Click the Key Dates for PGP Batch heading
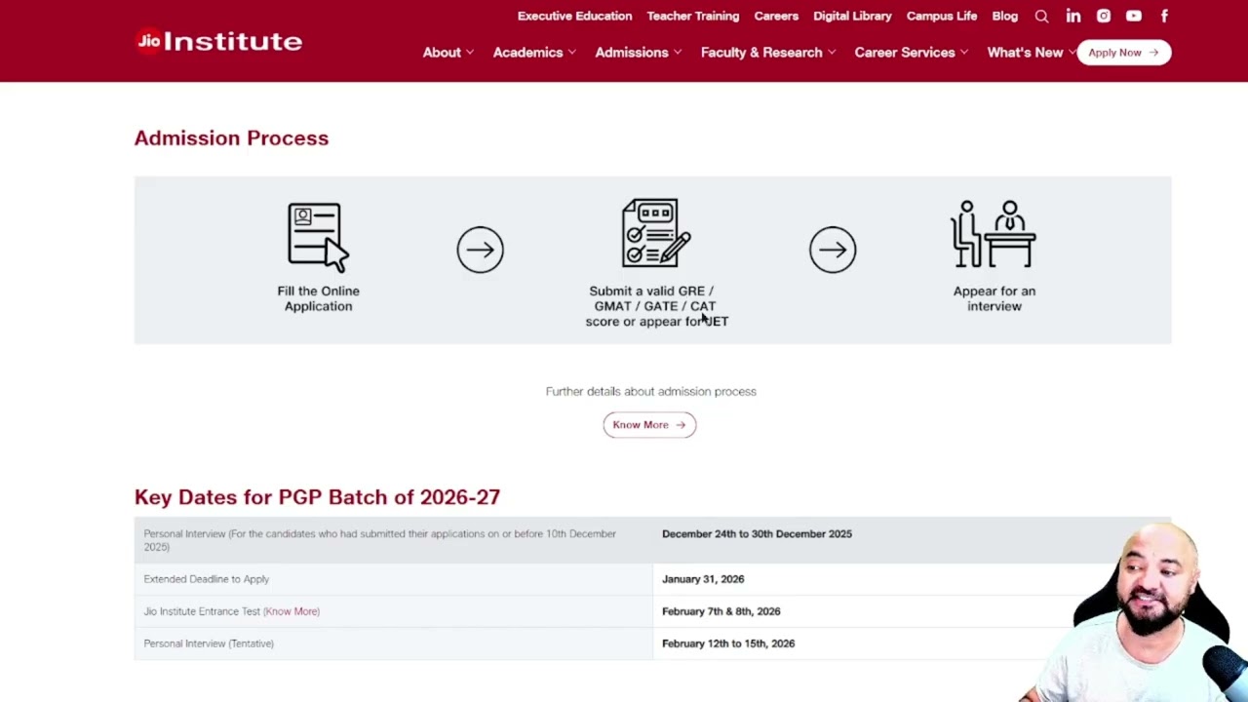The height and width of the screenshot is (702, 1248). coord(318,497)
